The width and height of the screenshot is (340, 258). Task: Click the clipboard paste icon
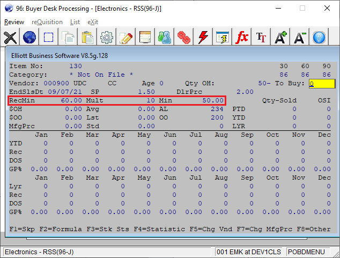87,38
